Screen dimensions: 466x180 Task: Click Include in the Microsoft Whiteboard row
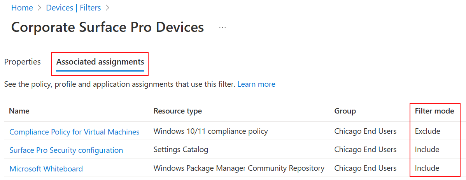coord(427,168)
